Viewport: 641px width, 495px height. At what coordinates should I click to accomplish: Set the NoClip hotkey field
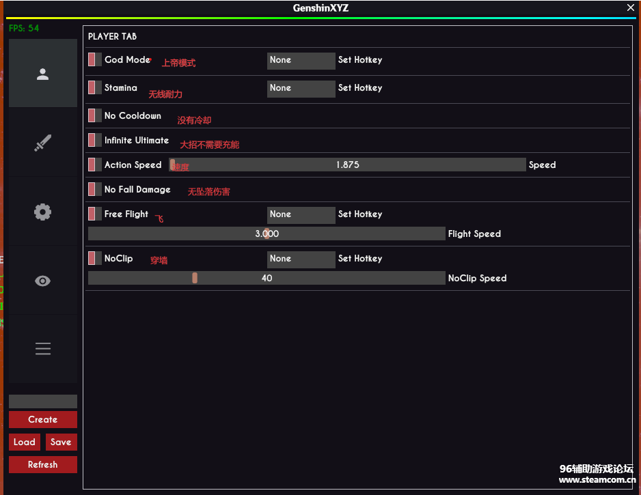click(x=301, y=259)
